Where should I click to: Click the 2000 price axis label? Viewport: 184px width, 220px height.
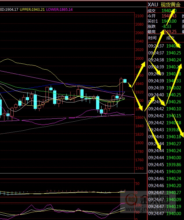139,58
